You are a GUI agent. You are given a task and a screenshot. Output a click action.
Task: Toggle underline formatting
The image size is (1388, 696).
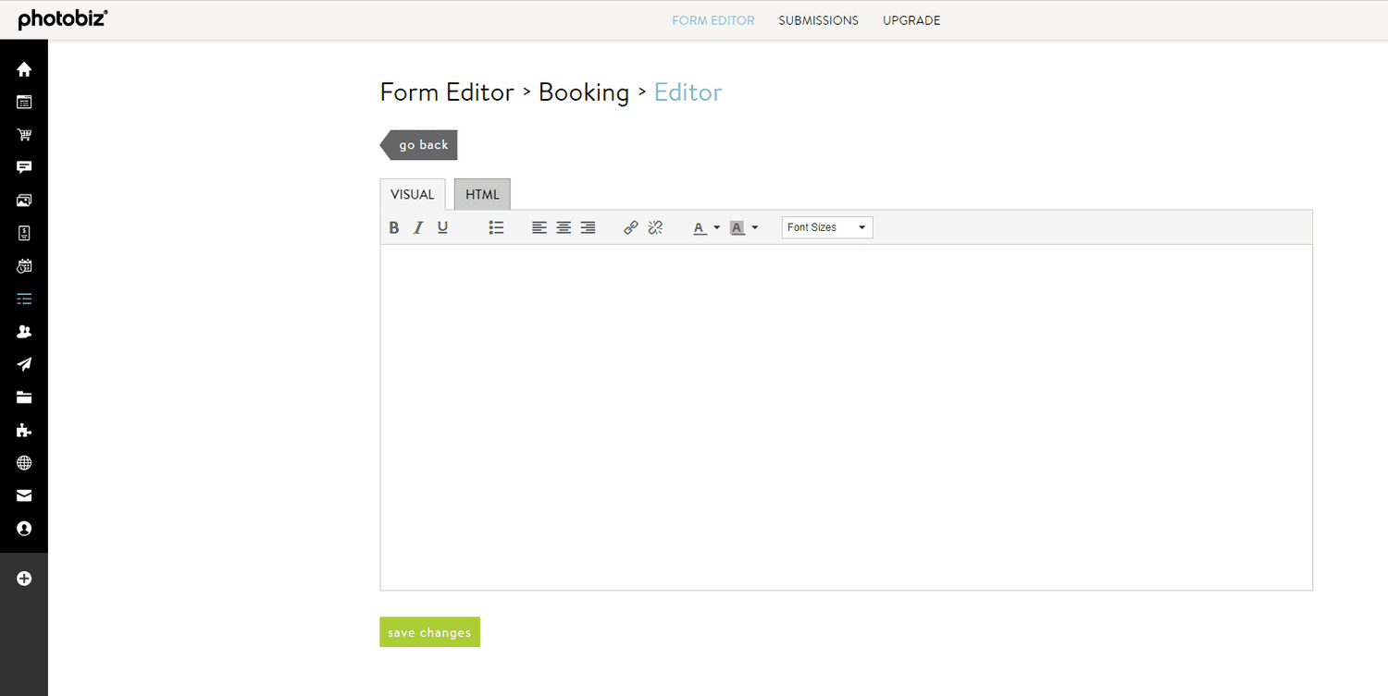point(442,226)
